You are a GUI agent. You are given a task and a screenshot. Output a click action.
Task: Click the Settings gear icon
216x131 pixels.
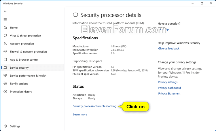click(5, 126)
